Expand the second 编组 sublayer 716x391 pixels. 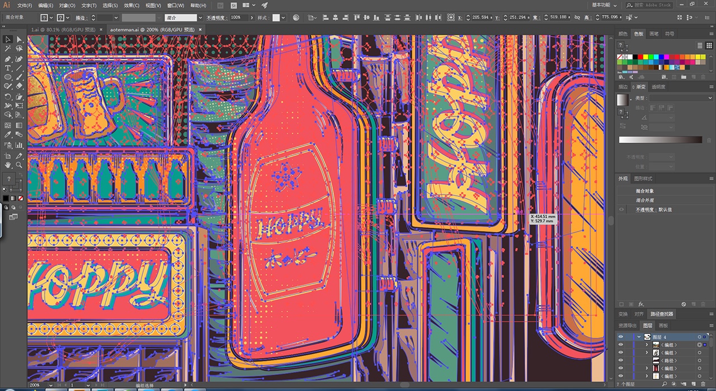click(x=647, y=353)
